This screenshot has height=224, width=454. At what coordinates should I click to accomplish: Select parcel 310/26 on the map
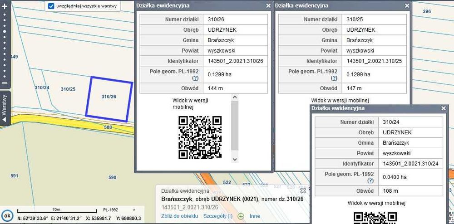109,99
